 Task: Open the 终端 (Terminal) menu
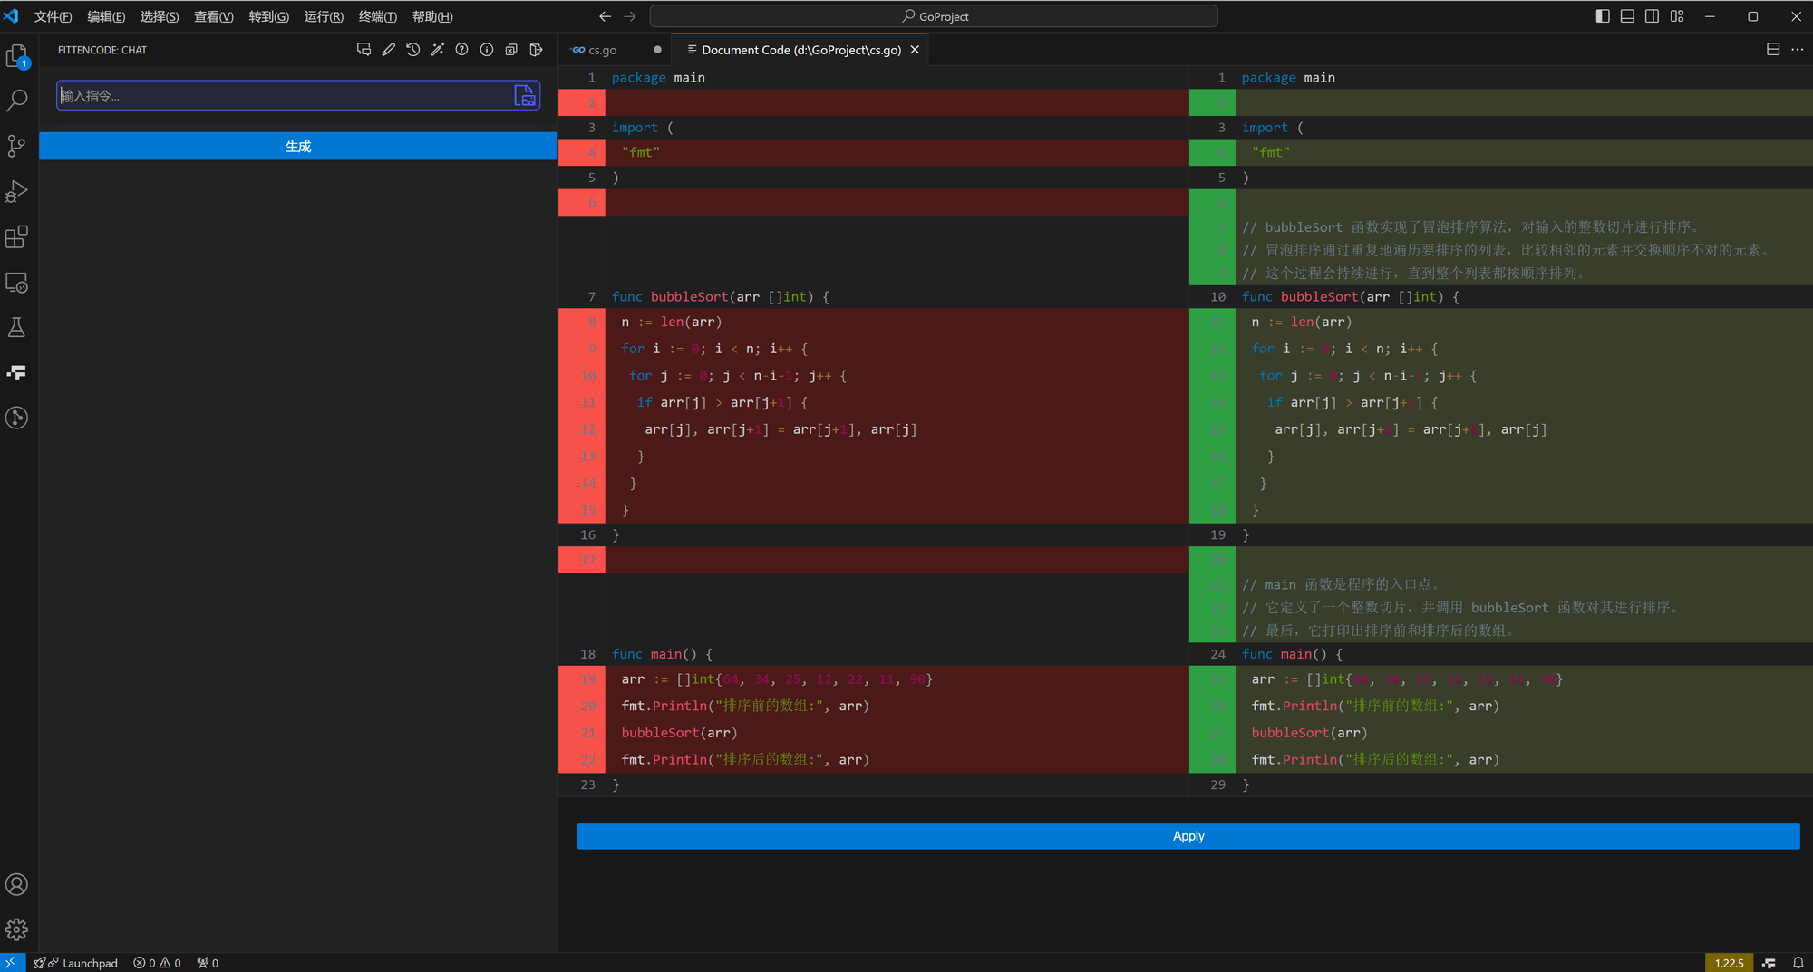[377, 16]
